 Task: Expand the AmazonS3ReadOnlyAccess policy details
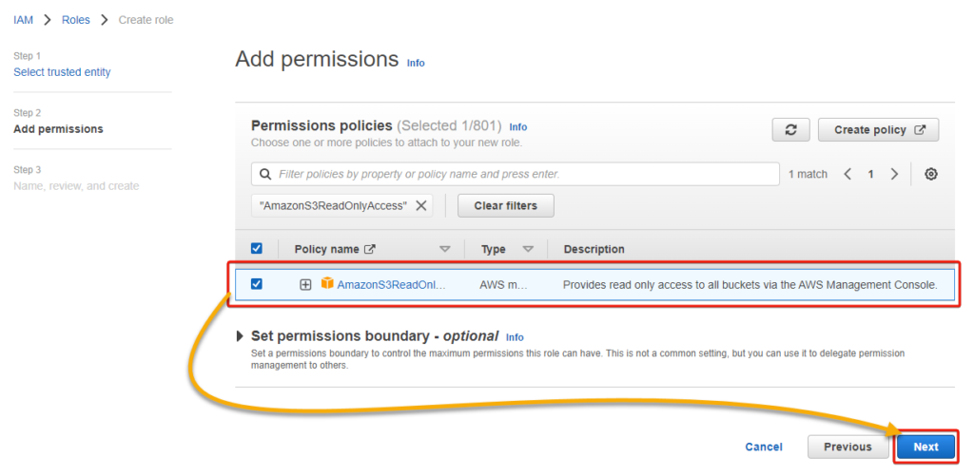pyautogui.click(x=305, y=284)
